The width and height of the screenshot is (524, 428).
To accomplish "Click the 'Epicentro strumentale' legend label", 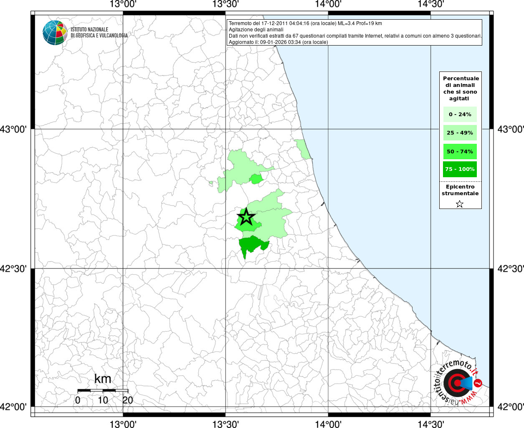I will point(460,190).
